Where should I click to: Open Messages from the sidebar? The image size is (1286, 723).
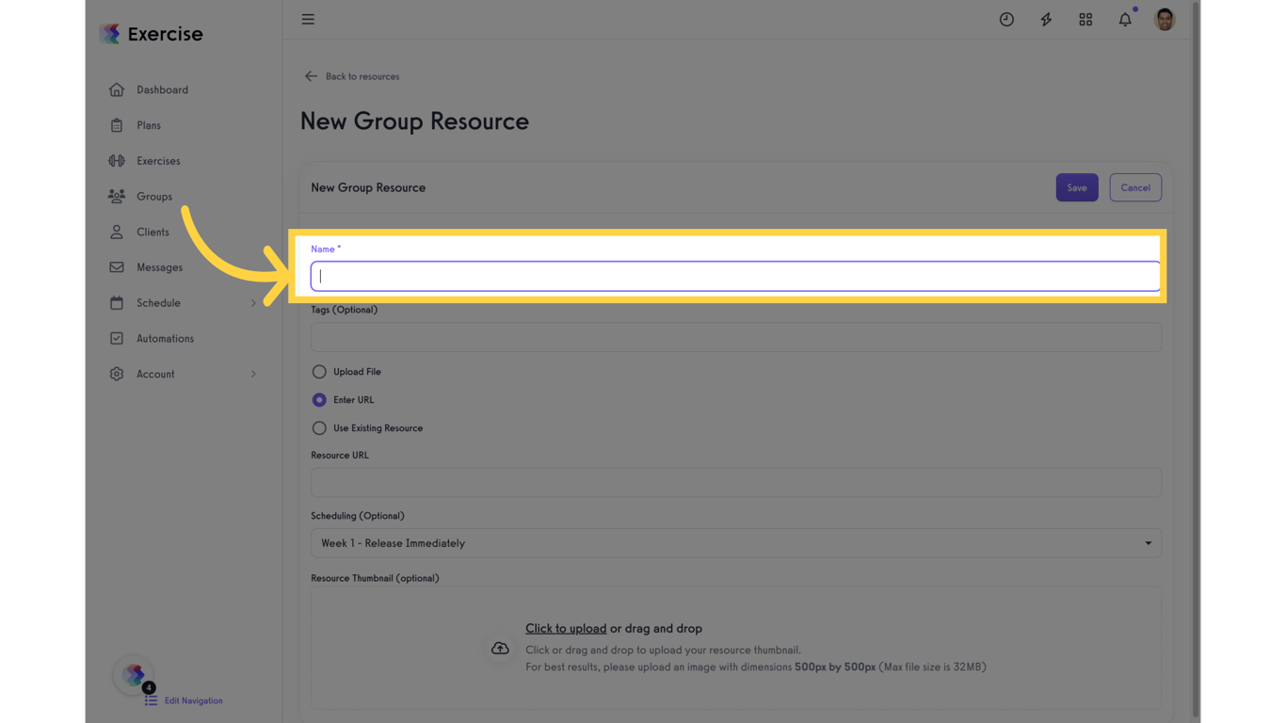point(159,267)
